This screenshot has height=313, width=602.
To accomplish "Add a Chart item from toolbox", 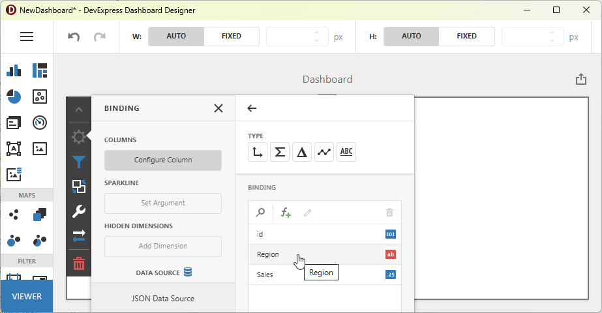I will (14, 70).
